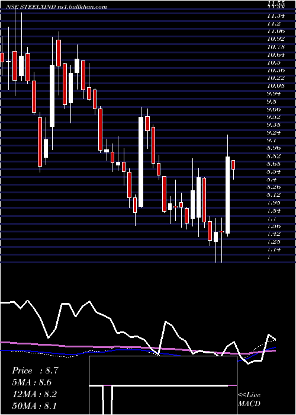Click the 10.08 price axis label
This screenshot has height=415, width=296.
point(276,86)
